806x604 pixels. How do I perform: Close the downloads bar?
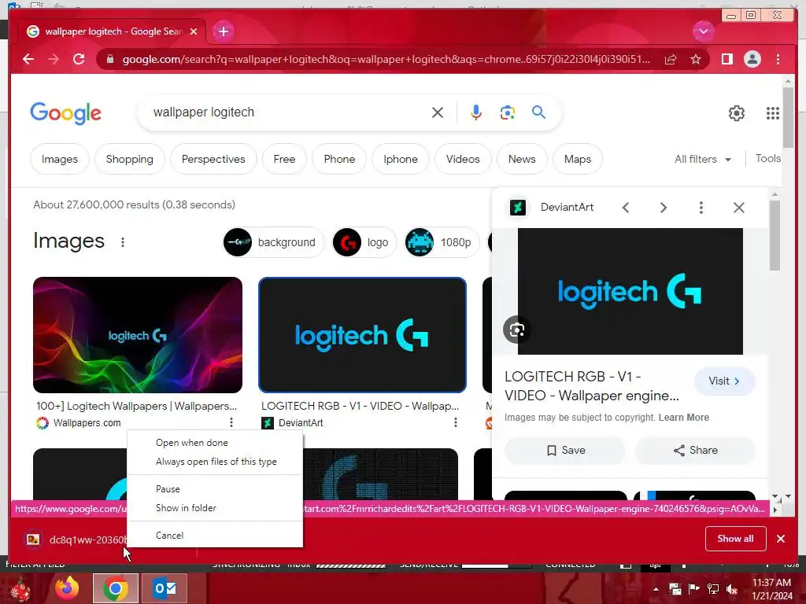[781, 538]
